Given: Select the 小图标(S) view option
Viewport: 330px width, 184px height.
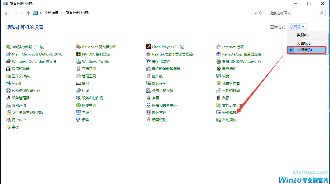Looking at the screenshot, I should click(304, 50).
